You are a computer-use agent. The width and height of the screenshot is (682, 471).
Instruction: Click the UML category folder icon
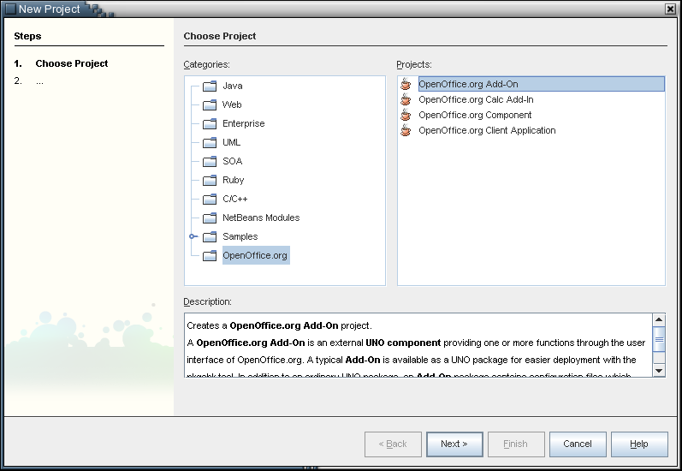coord(210,142)
